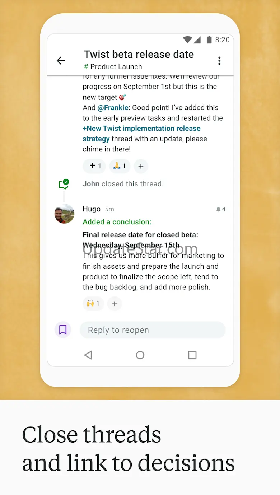The width and height of the screenshot is (280, 495).
Task: Open the New Twist implementation release strategy link
Action: tap(141, 134)
